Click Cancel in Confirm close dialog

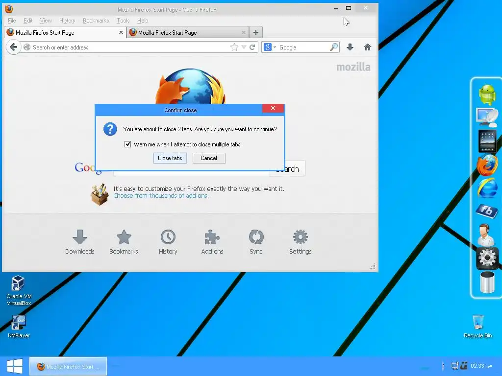click(x=209, y=158)
